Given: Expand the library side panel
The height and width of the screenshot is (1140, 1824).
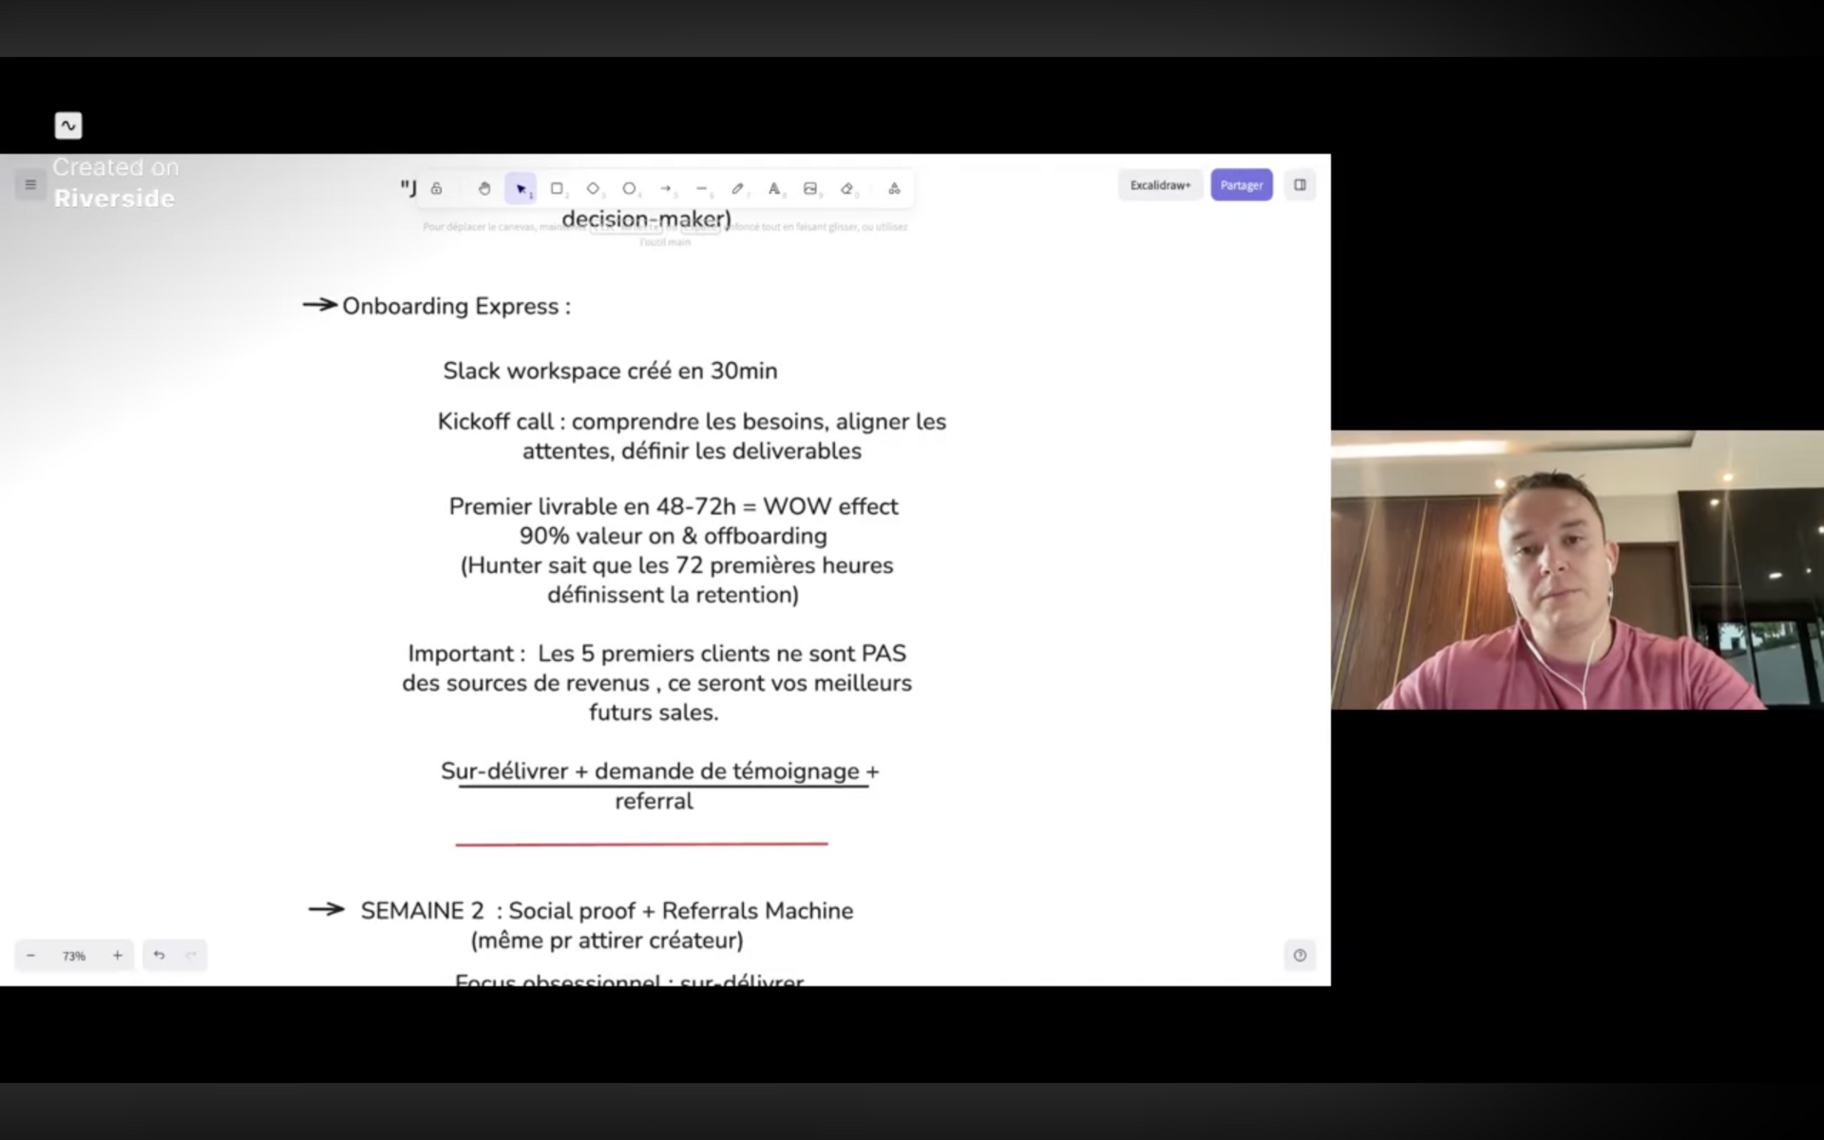Looking at the screenshot, I should tap(1300, 184).
